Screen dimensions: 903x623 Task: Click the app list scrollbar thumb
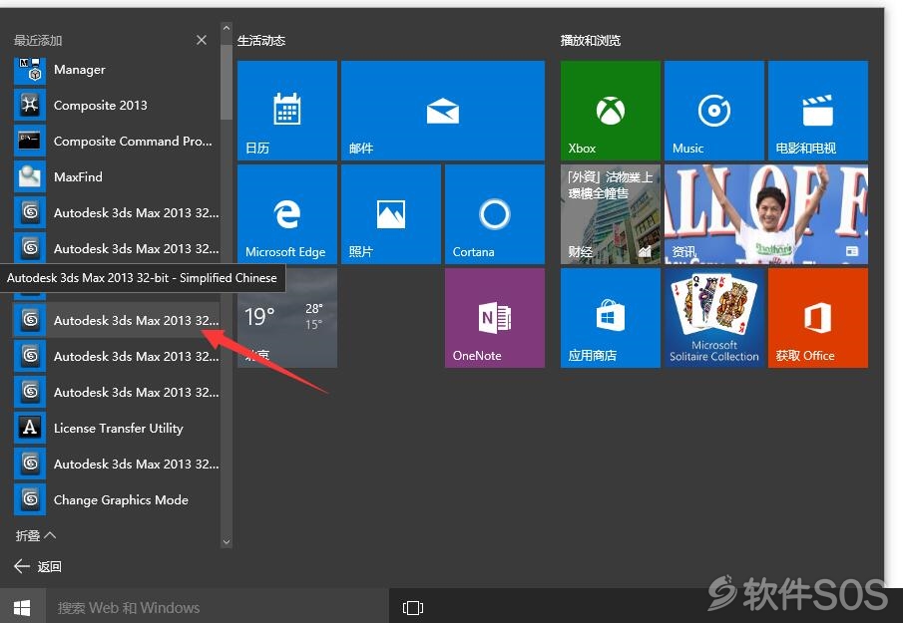pos(226,83)
